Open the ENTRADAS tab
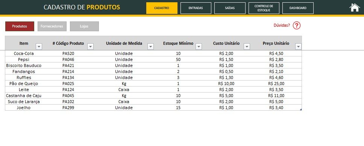 [196, 8]
